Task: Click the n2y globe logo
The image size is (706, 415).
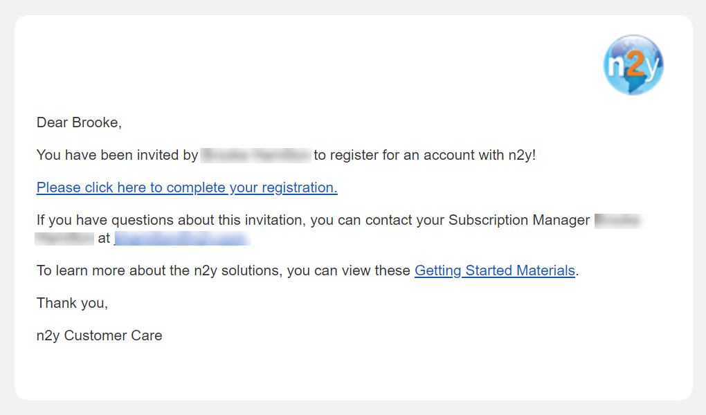Action: (633, 65)
